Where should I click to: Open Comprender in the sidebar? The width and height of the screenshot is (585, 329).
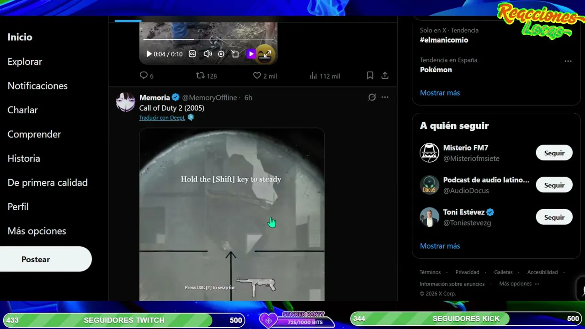click(34, 134)
